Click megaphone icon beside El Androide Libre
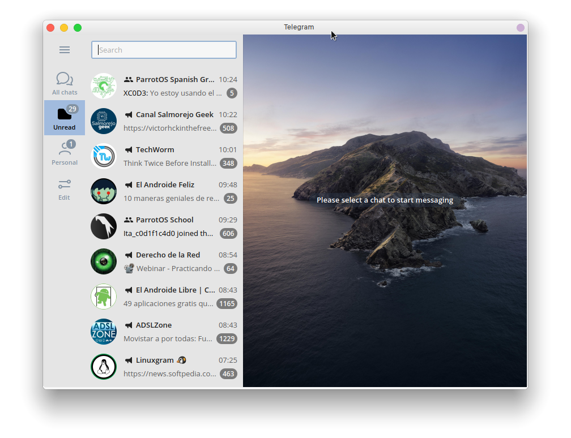The height and width of the screenshot is (438, 571). pos(128,290)
